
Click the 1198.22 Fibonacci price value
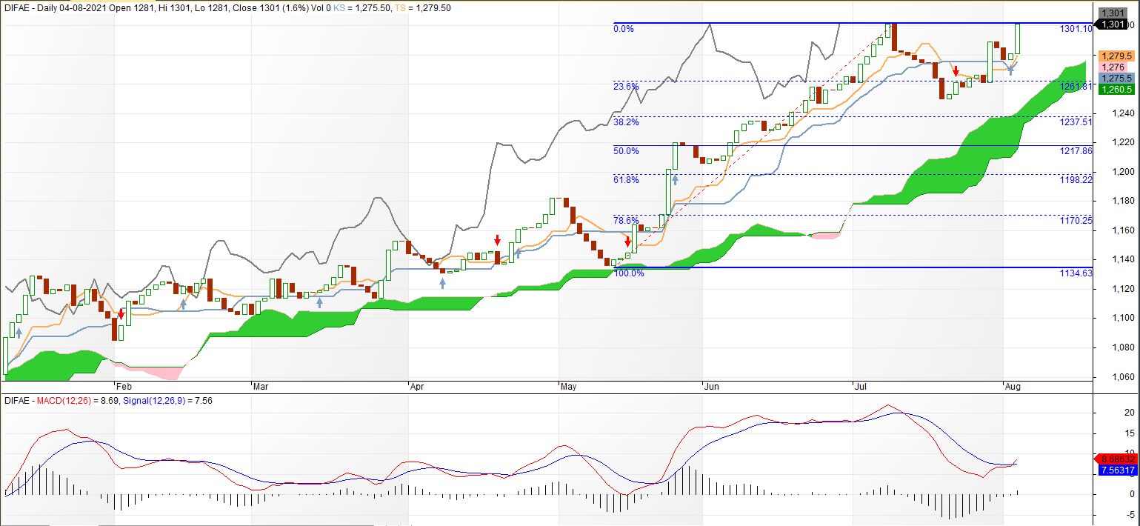[x=1076, y=180]
